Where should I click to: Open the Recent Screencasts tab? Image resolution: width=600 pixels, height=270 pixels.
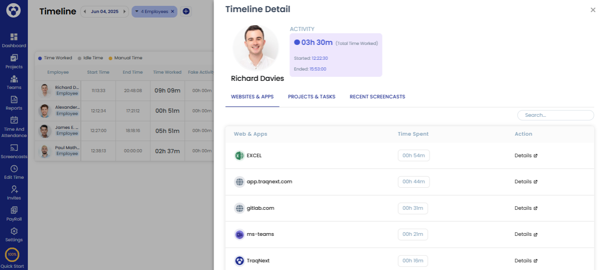[x=377, y=97]
